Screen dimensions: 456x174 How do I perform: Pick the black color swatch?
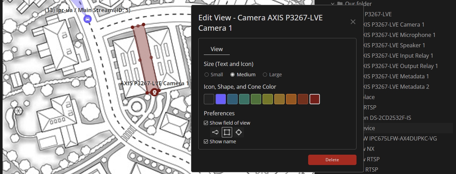click(x=209, y=99)
